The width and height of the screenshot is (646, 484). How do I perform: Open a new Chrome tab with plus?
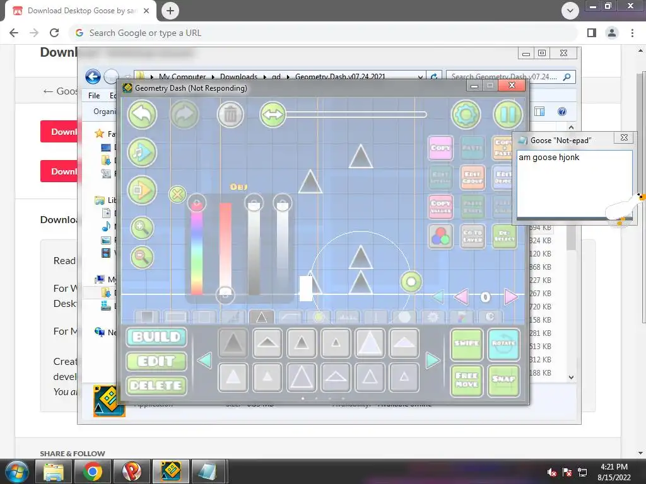point(170,11)
